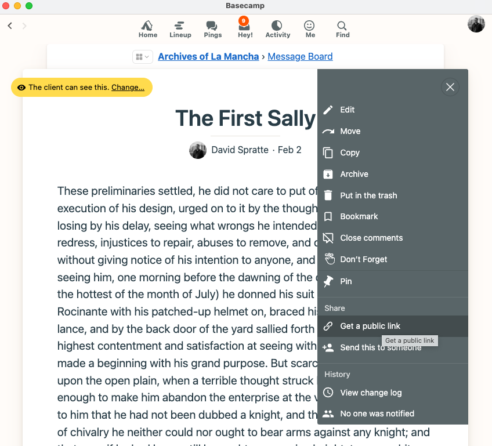Click the History section heading
The image size is (492, 446).
[337, 375]
